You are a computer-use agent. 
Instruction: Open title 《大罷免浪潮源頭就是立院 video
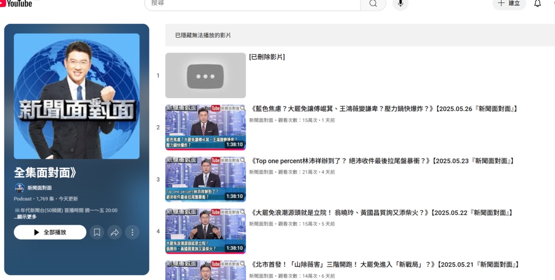coord(382,213)
